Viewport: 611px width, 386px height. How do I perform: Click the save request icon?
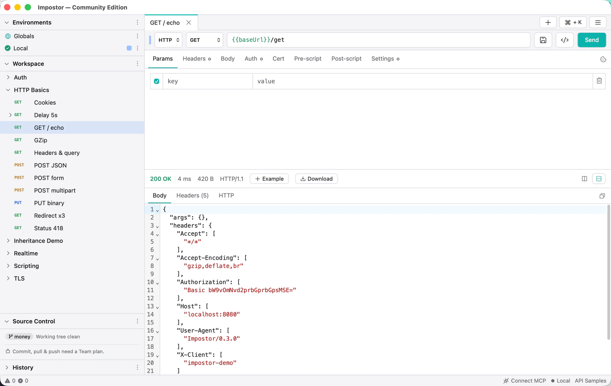[x=543, y=40]
